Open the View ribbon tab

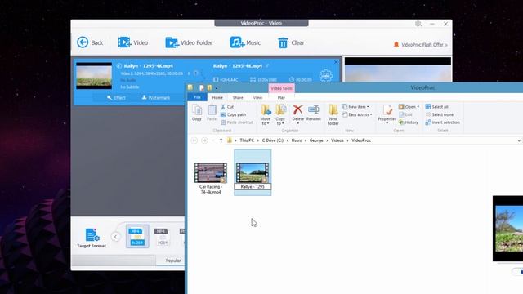257,98
